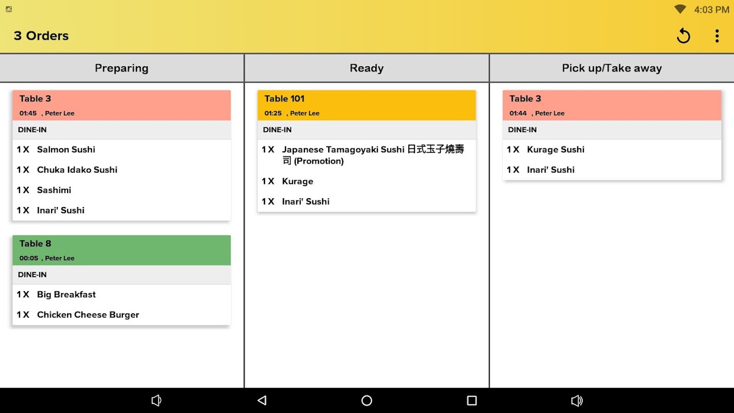Select the Ready column header
This screenshot has width=734, height=413.
(366, 68)
